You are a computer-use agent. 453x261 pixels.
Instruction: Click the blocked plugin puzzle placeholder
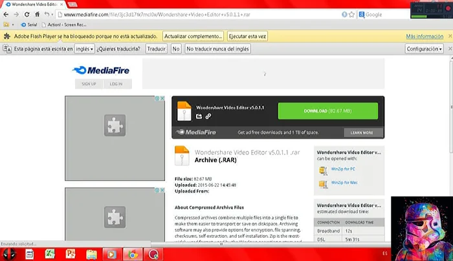[x=115, y=125]
